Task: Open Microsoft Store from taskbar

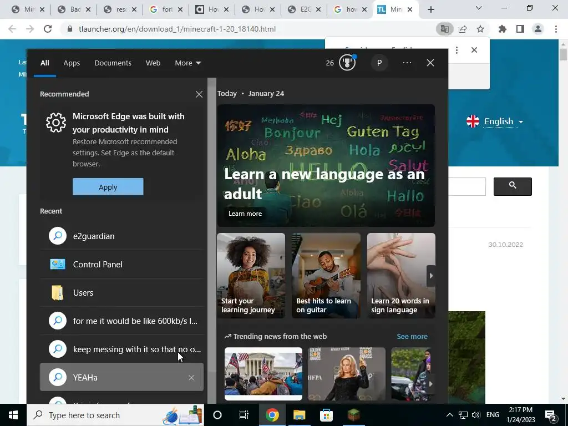Action: pos(326,415)
